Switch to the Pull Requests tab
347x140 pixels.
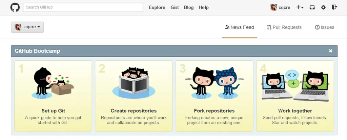284,27
